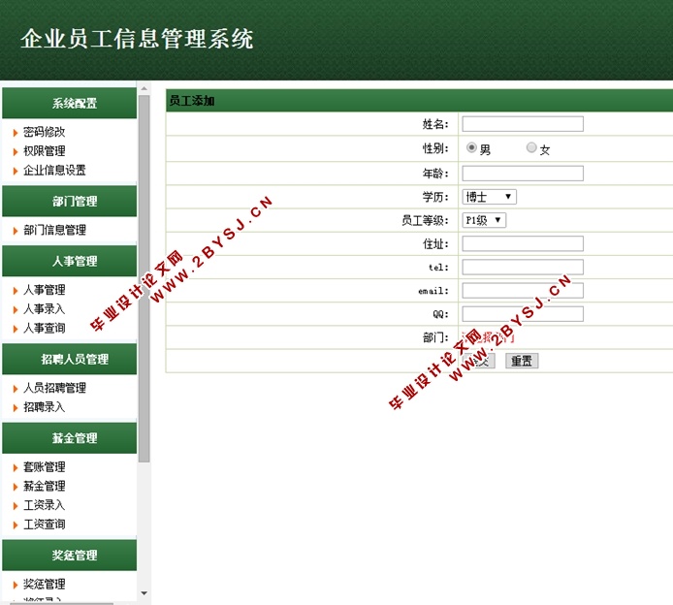The image size is (673, 605).
Task: Click the red department select link
Action: (488, 337)
